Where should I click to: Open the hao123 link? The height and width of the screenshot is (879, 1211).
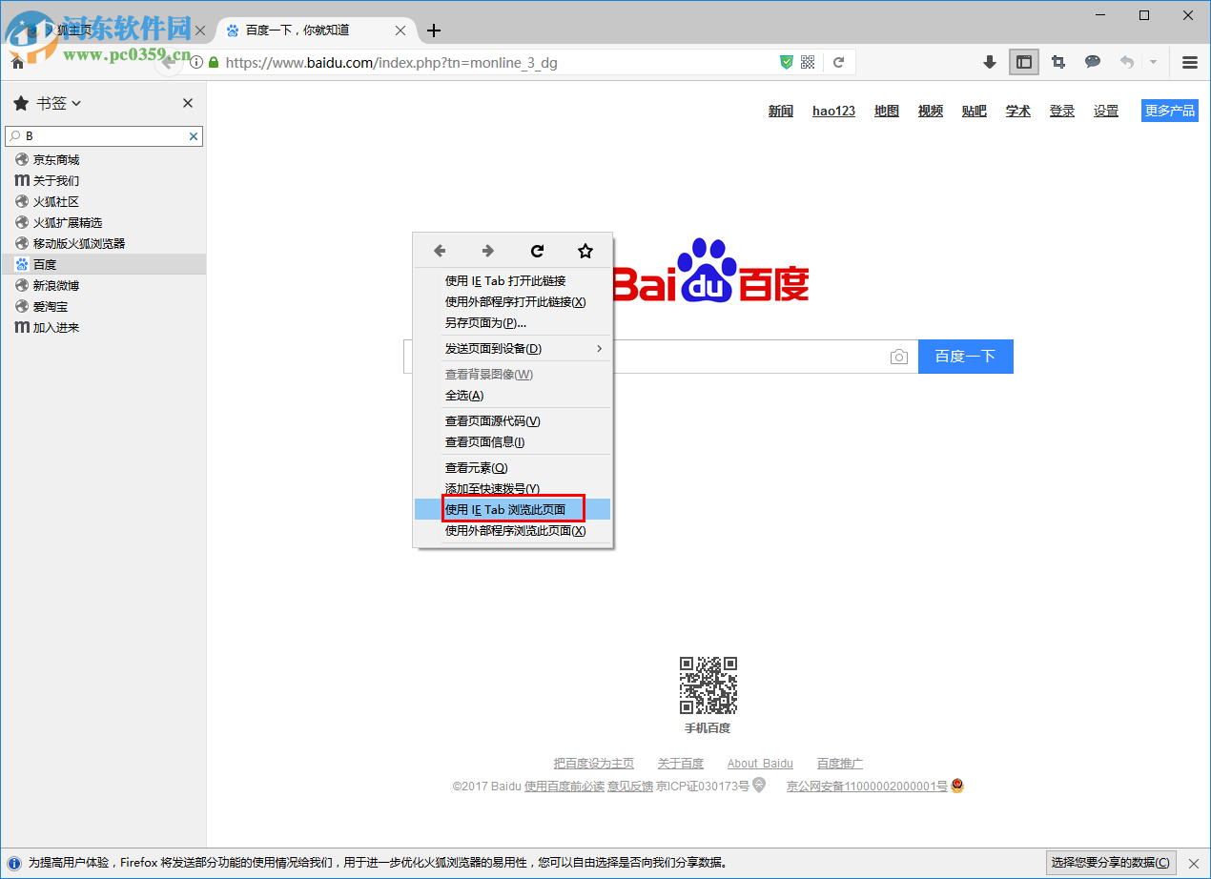(833, 111)
